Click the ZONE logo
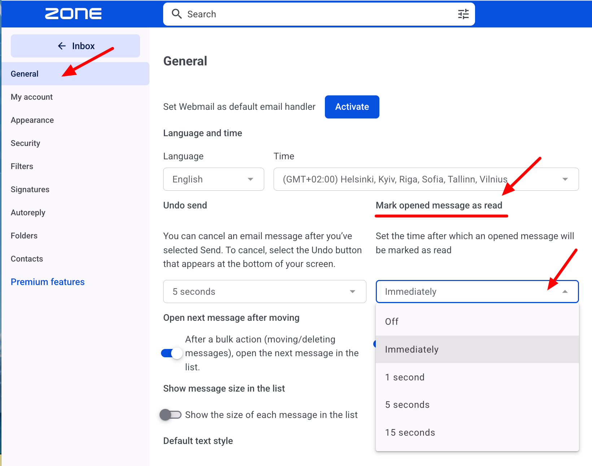The width and height of the screenshot is (592, 466). 73,14
